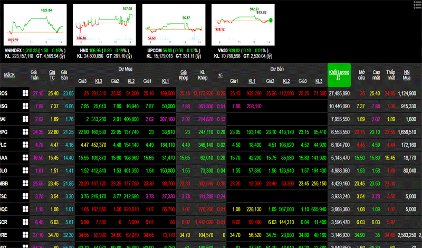
Task: Click AAA floor price 14.40
Action: click(x=69, y=158)
